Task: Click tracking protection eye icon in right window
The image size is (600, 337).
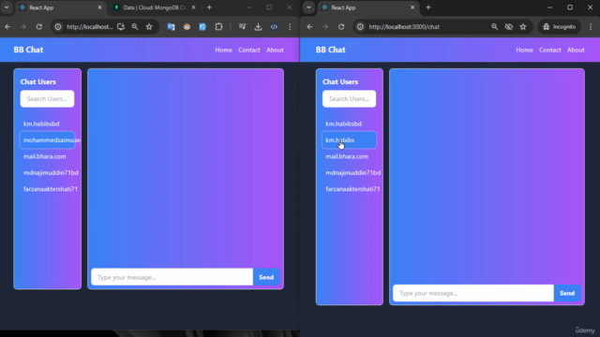Action: [508, 27]
